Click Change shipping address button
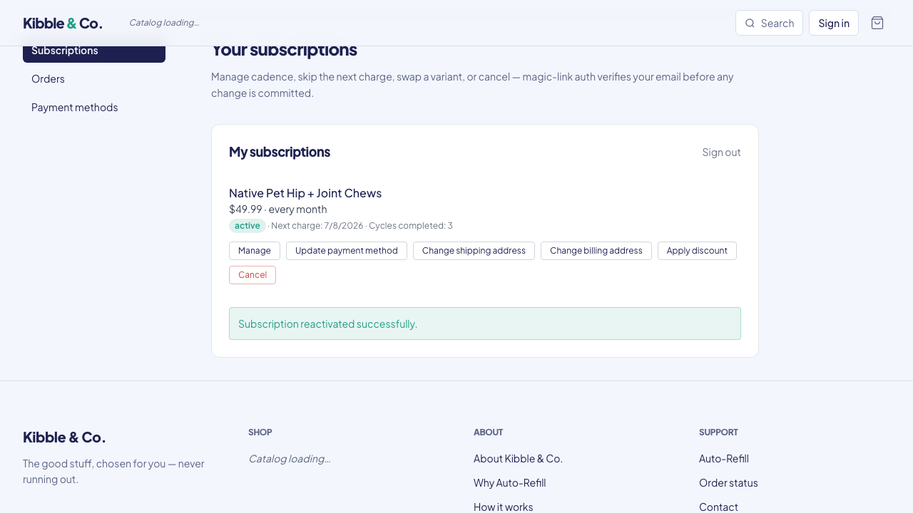This screenshot has width=913, height=513. point(474,251)
